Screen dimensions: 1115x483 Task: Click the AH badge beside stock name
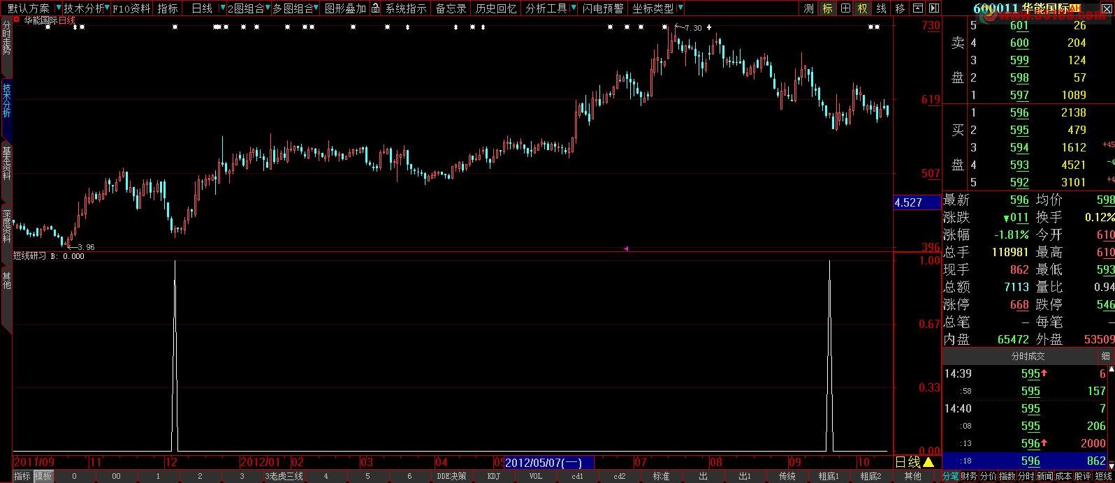tap(1075, 9)
